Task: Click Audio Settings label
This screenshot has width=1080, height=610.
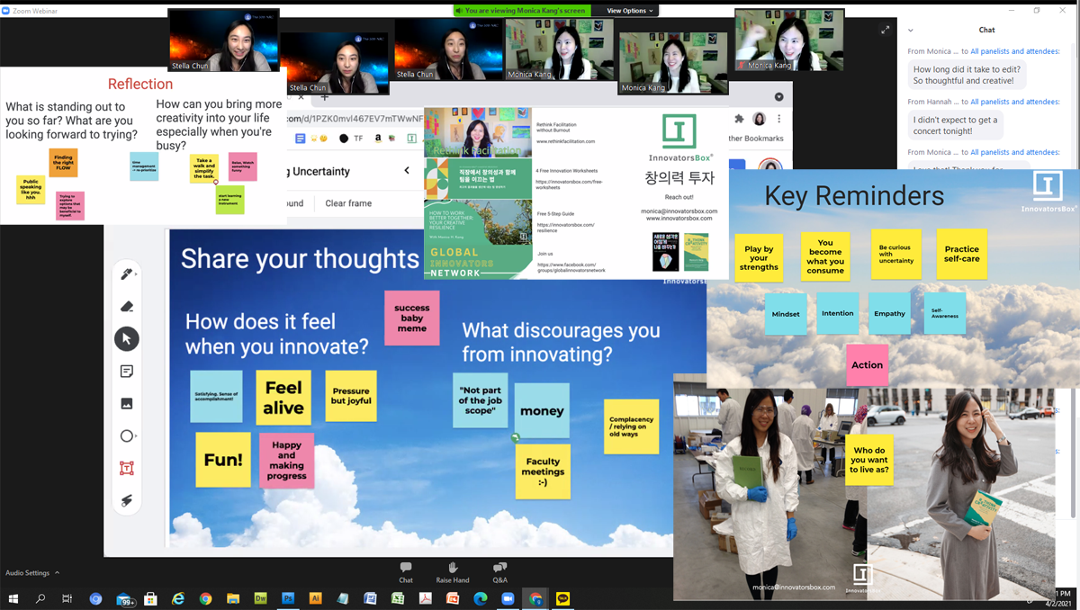Action: pos(27,572)
